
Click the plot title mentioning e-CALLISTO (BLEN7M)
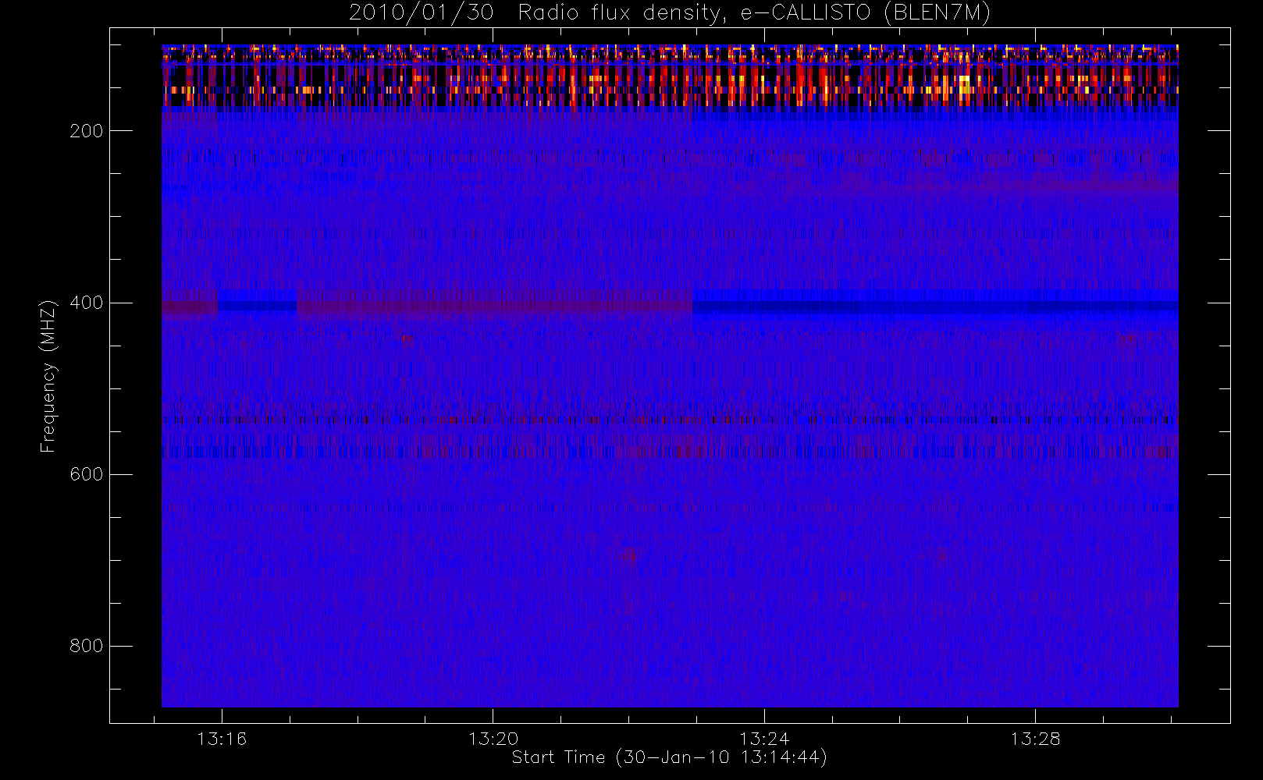pos(670,13)
